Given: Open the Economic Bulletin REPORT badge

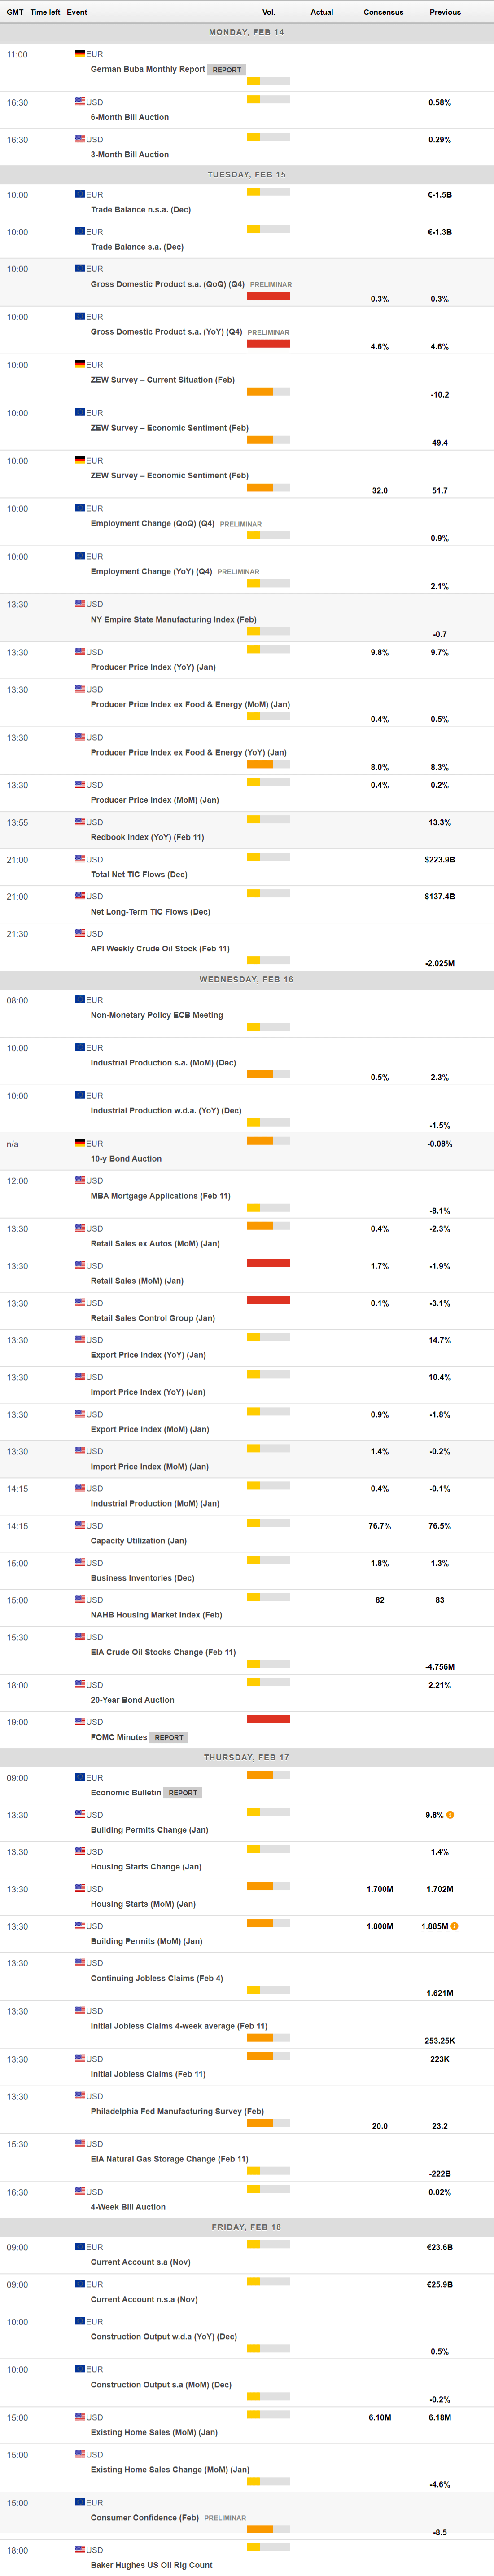Looking at the screenshot, I should (183, 1793).
